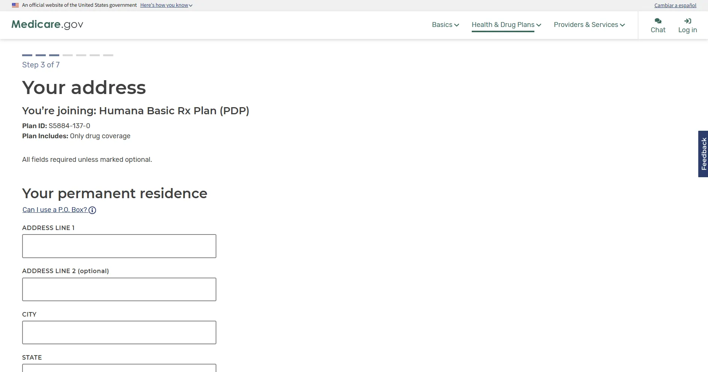Switch language via Cambiar a español
This screenshot has width=708, height=372.
(675, 5)
